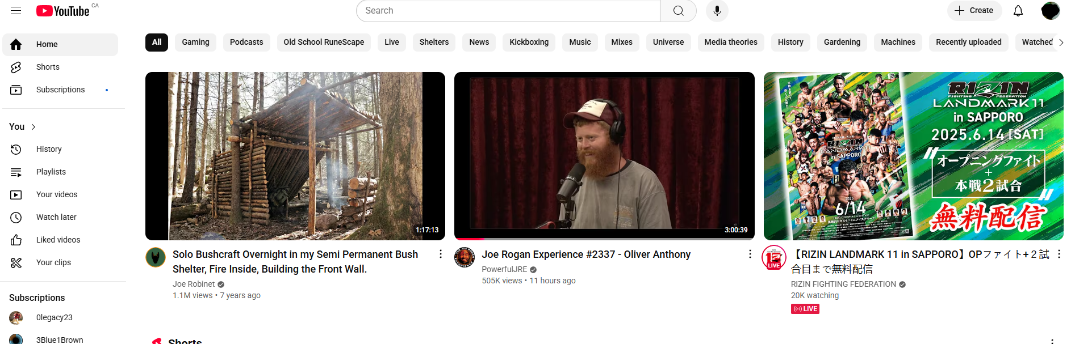Open RIZIN LANDMARK 11 in SAPPORO title

coord(920,262)
